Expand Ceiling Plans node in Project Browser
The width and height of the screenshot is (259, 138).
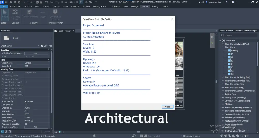(223, 94)
